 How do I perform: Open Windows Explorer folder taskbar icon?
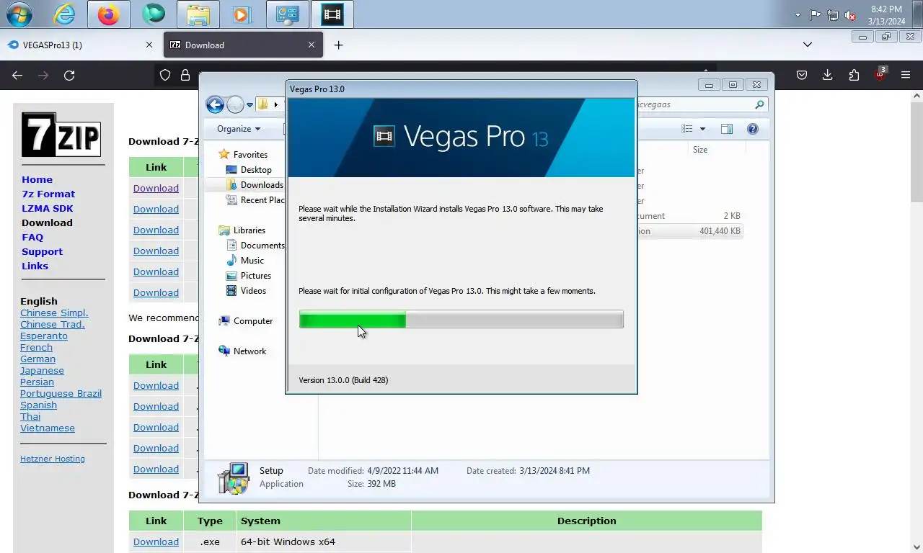coord(198,14)
